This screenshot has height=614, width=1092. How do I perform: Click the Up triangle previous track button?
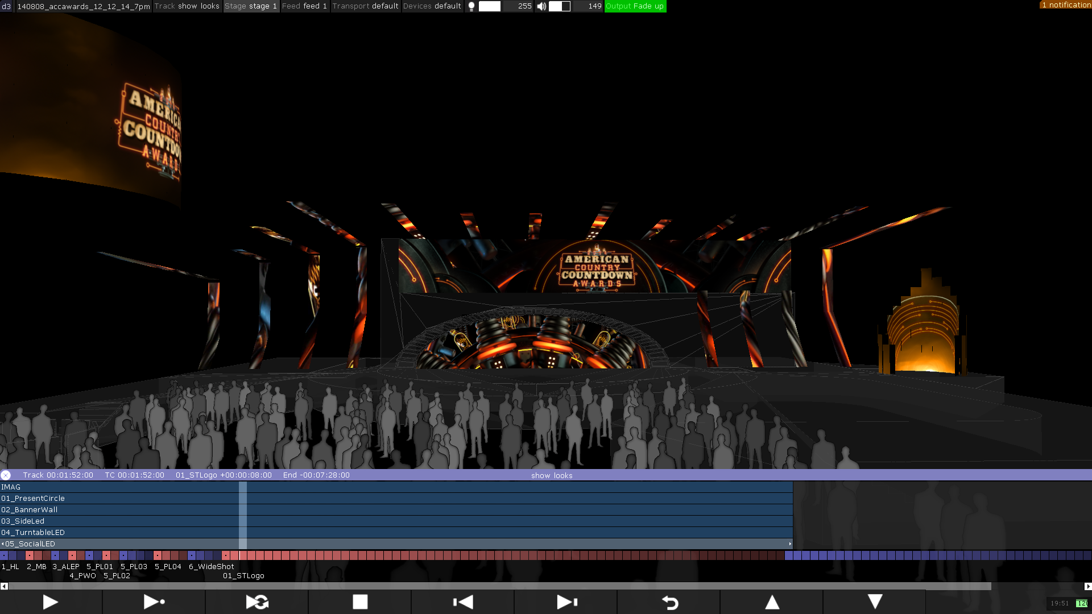coord(772,602)
